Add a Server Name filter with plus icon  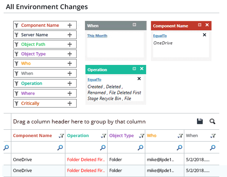coord(69,35)
